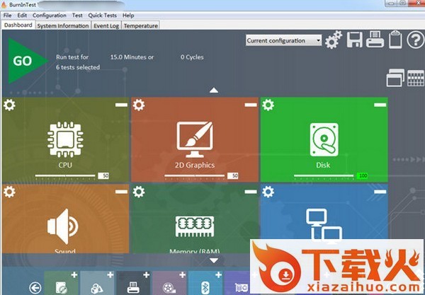Remove the CPU test with minus
This screenshot has width=425, height=295.
point(121,105)
